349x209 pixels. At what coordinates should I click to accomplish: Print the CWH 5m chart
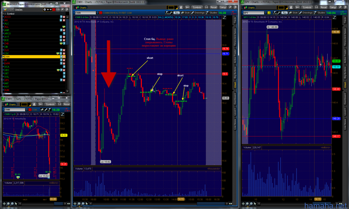point(206,7)
